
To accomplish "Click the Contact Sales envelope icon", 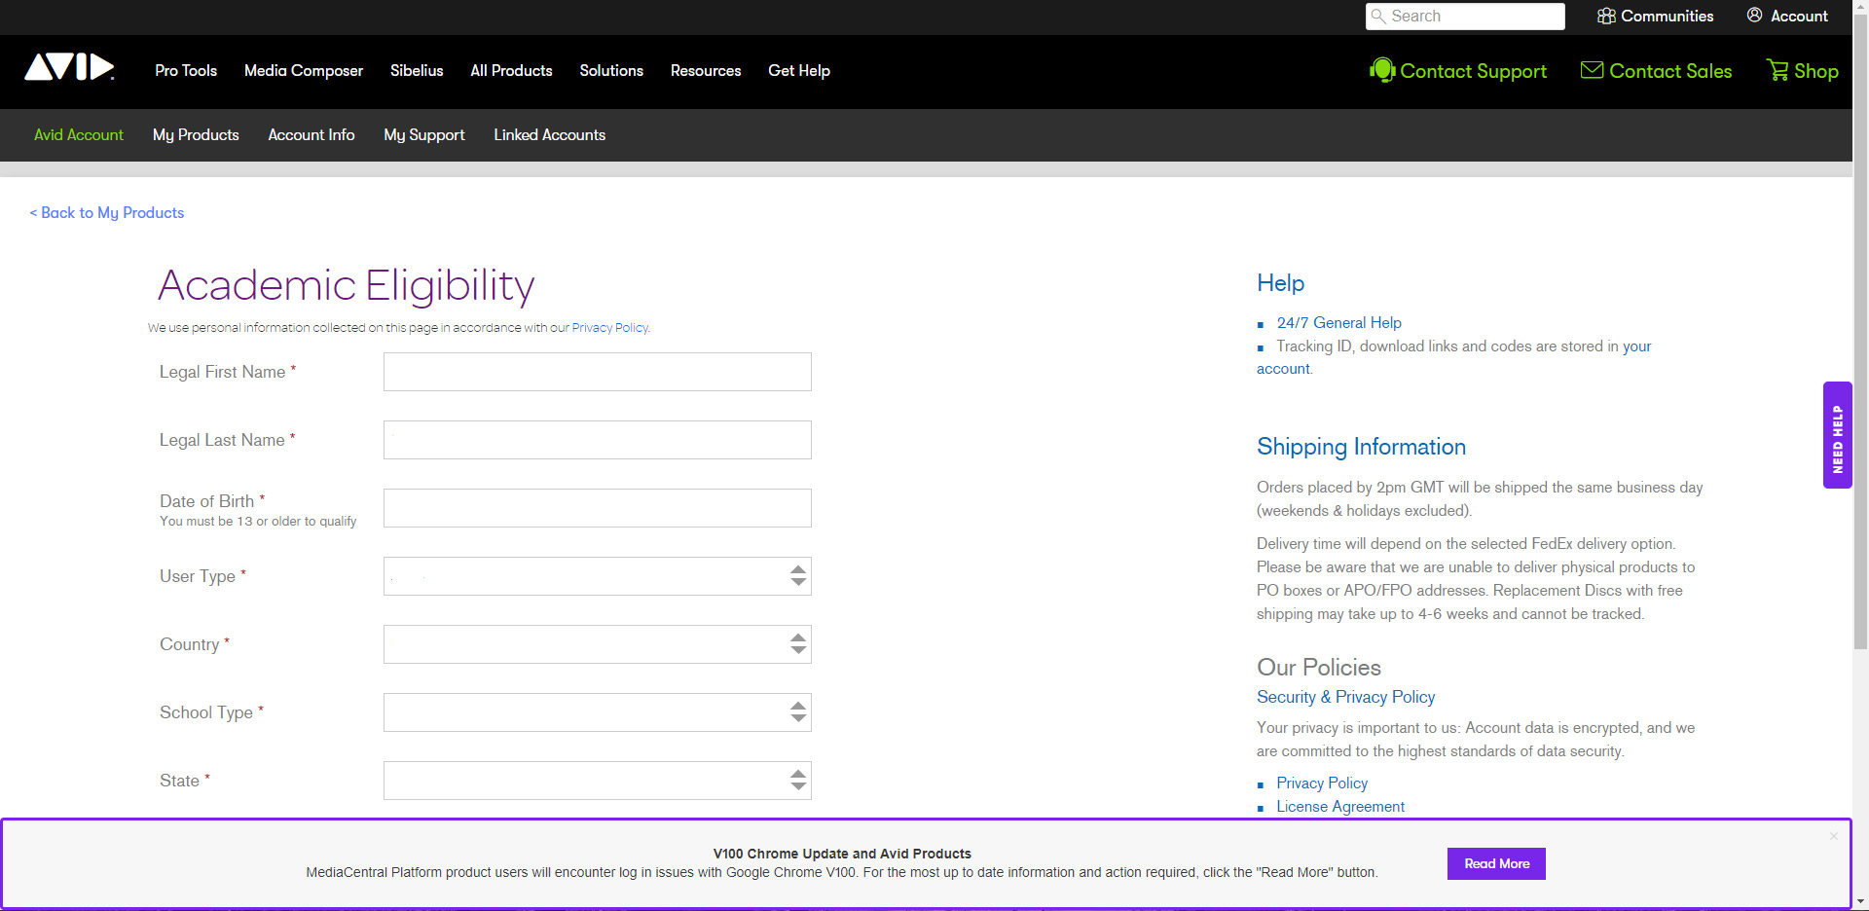I will (x=1592, y=70).
